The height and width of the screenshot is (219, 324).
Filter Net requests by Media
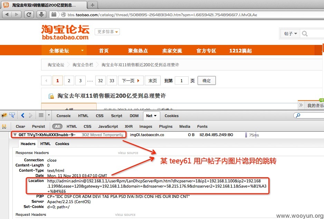[185, 126]
